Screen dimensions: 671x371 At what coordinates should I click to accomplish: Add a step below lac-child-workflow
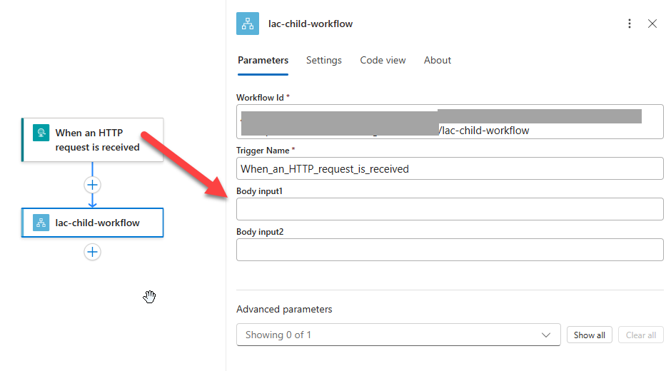pyautogui.click(x=92, y=252)
